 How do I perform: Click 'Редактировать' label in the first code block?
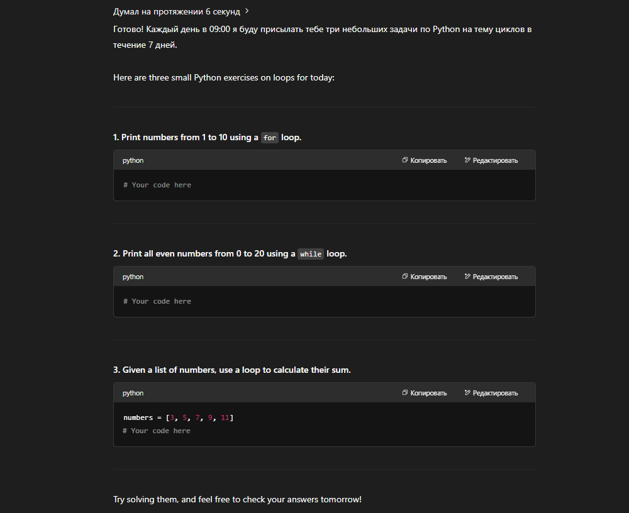coord(495,160)
